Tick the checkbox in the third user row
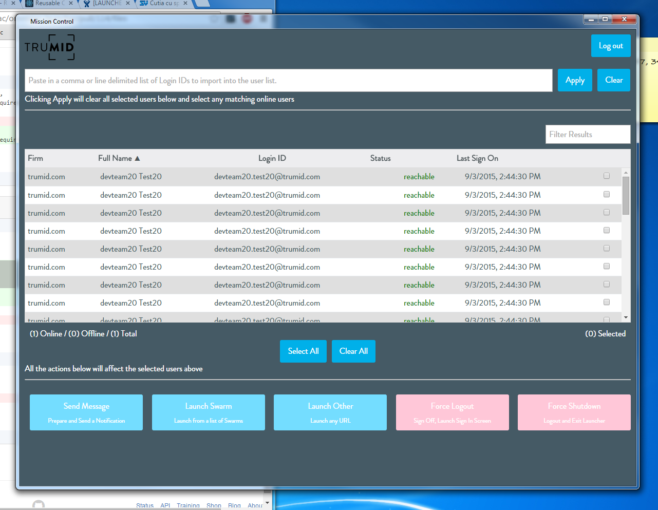The width and height of the screenshot is (658, 510). [x=607, y=212]
